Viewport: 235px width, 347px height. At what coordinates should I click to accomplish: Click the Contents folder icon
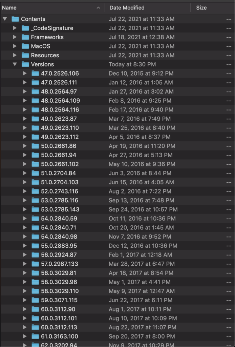point(15,19)
